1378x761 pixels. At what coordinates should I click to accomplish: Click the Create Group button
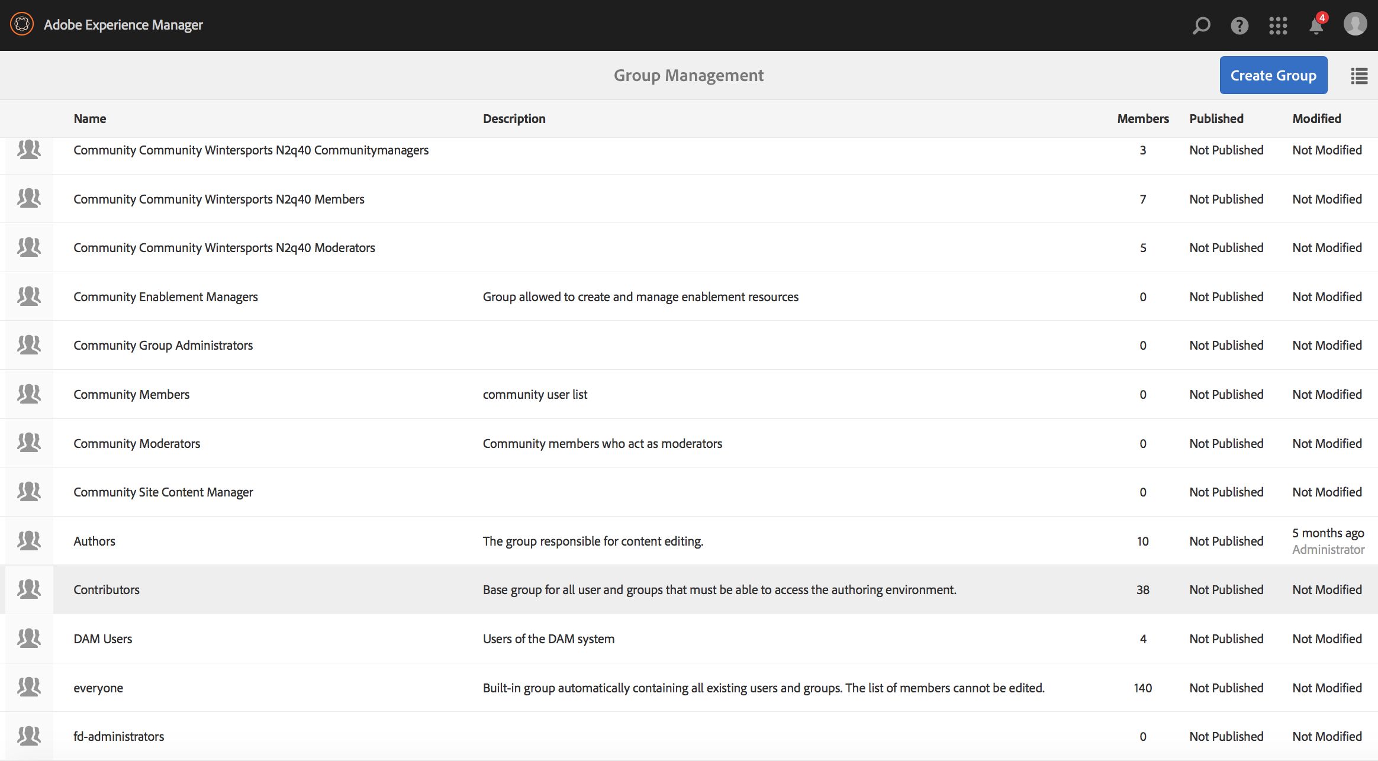(x=1273, y=75)
